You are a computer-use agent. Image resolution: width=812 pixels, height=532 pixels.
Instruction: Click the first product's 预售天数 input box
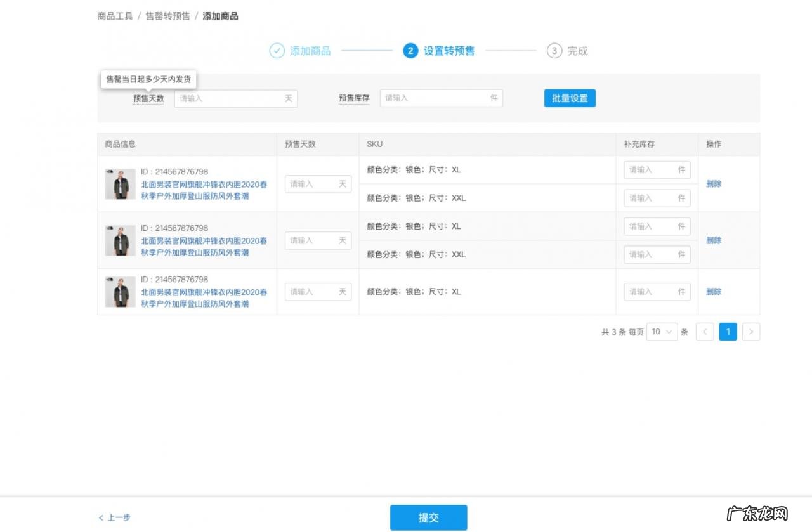[x=317, y=183]
